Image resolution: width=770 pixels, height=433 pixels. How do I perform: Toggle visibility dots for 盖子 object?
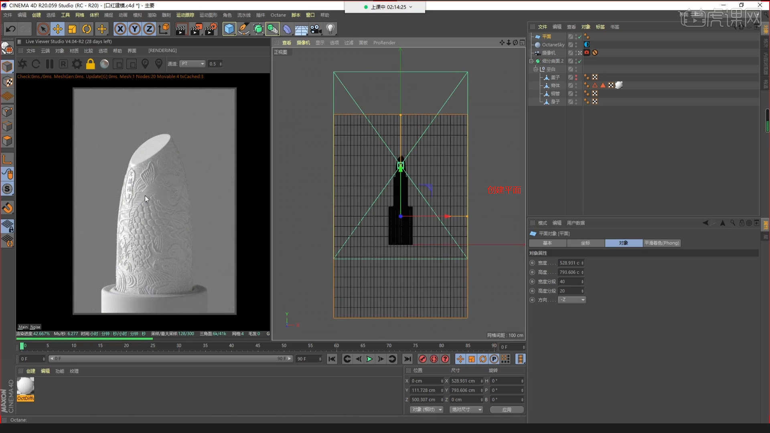[x=576, y=77]
